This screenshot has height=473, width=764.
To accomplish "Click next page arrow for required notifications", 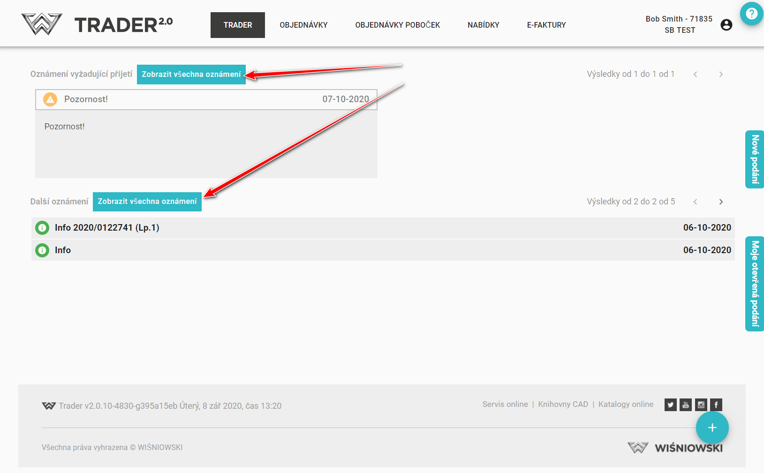I will coord(721,74).
